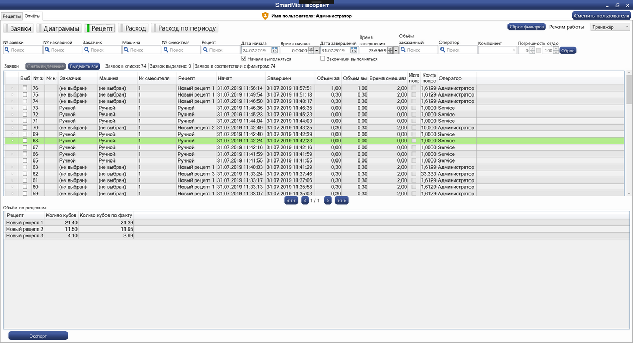633x343 pixels.
Task: Click the next page arrow button
Action: 328,201
